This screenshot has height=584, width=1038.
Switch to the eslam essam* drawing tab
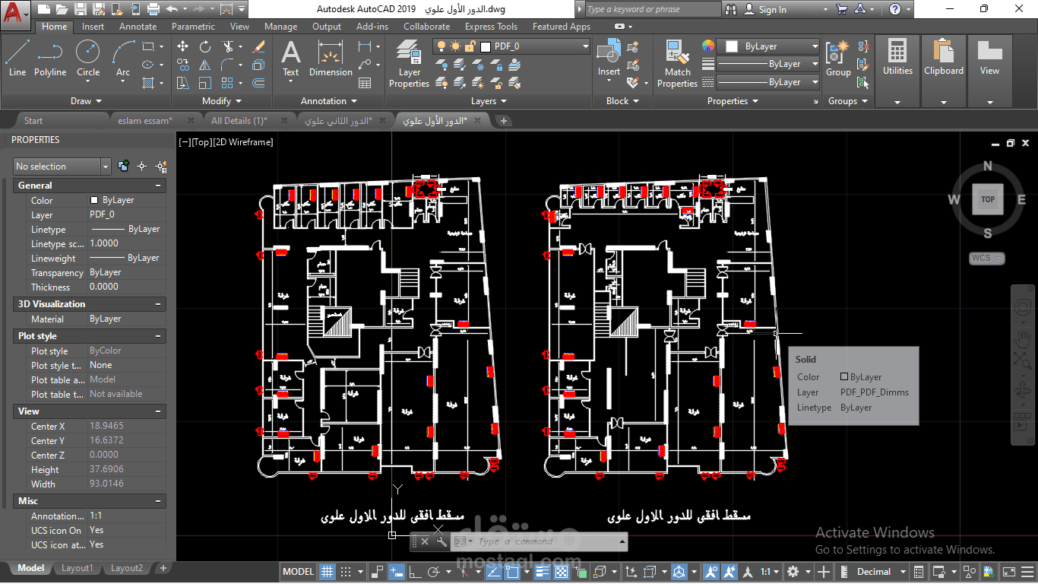(x=145, y=120)
